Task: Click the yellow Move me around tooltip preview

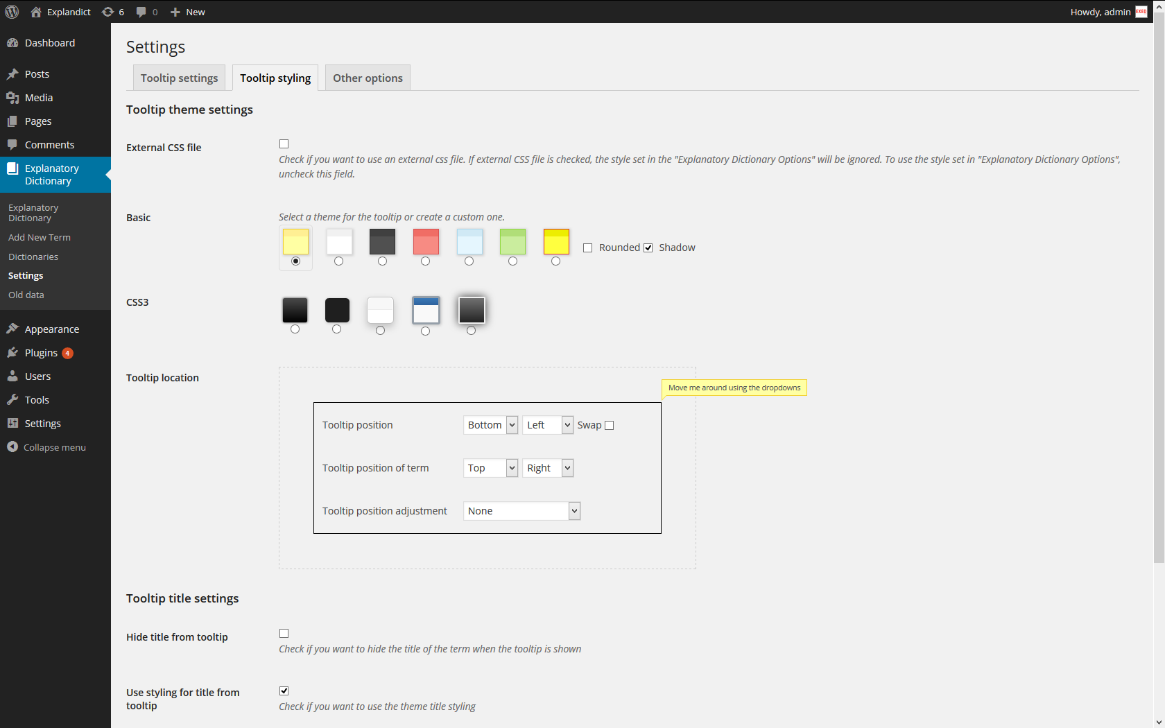Action: pyautogui.click(x=734, y=388)
